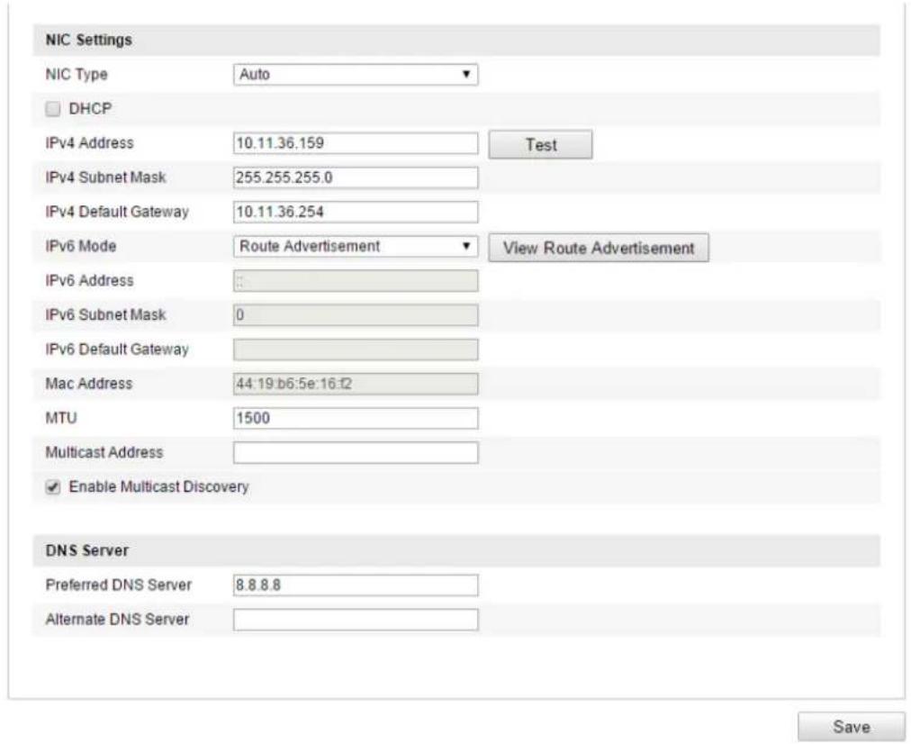This screenshot has height=744, width=911.
Task: Test the IPv4 address
Action: (540, 144)
